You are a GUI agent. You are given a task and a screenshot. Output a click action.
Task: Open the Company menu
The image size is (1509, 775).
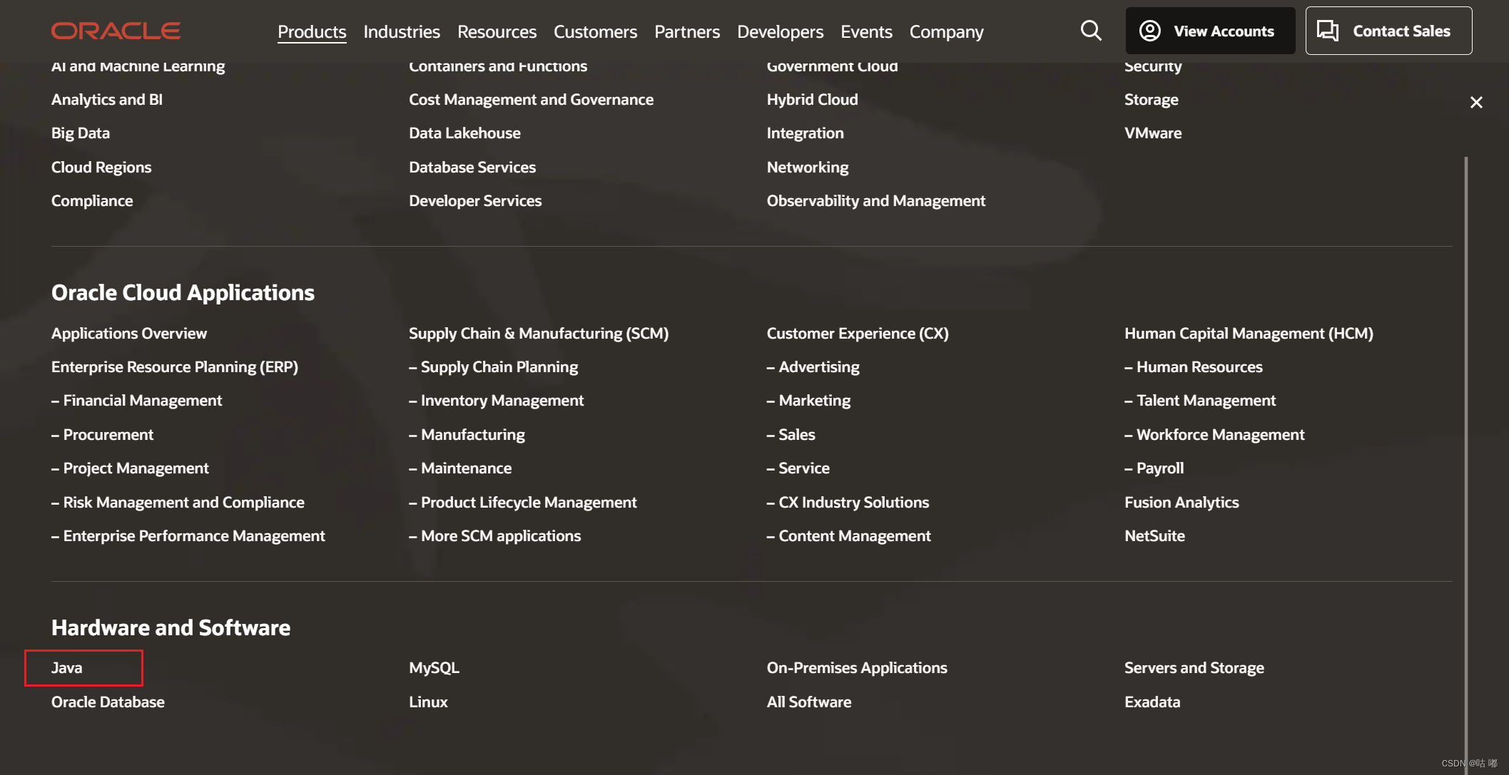946,32
